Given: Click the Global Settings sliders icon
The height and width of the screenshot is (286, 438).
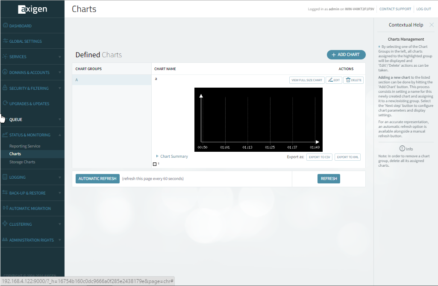Looking at the screenshot, I should coord(6,41).
